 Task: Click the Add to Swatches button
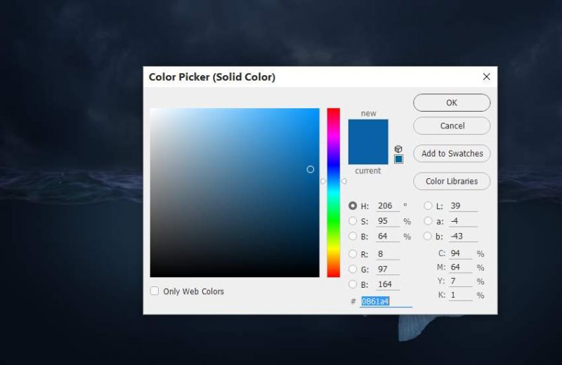pos(452,153)
